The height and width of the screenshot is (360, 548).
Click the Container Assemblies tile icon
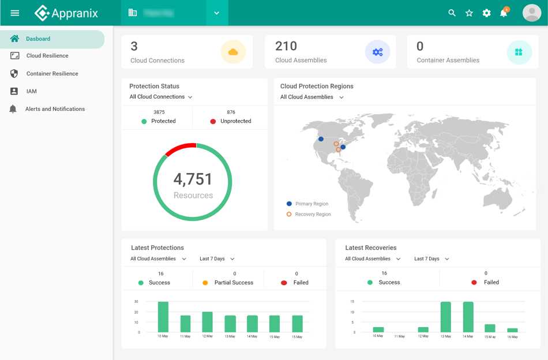click(519, 51)
